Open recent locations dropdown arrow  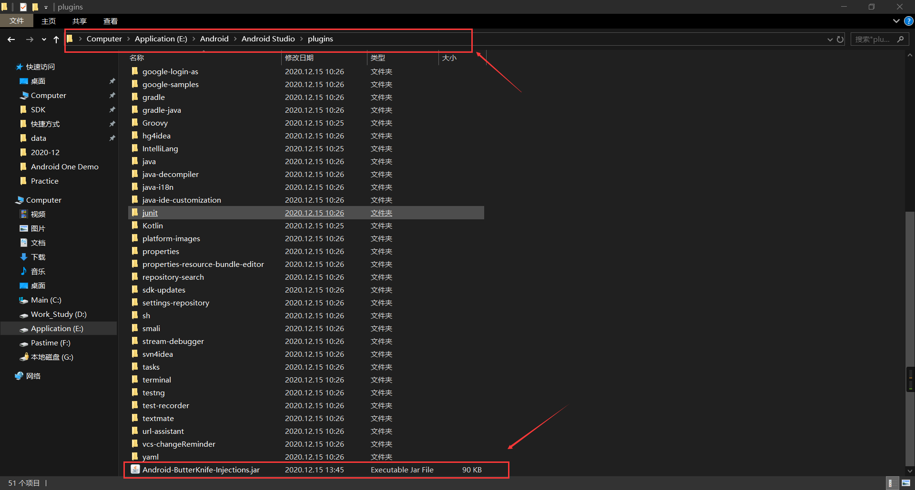44,39
